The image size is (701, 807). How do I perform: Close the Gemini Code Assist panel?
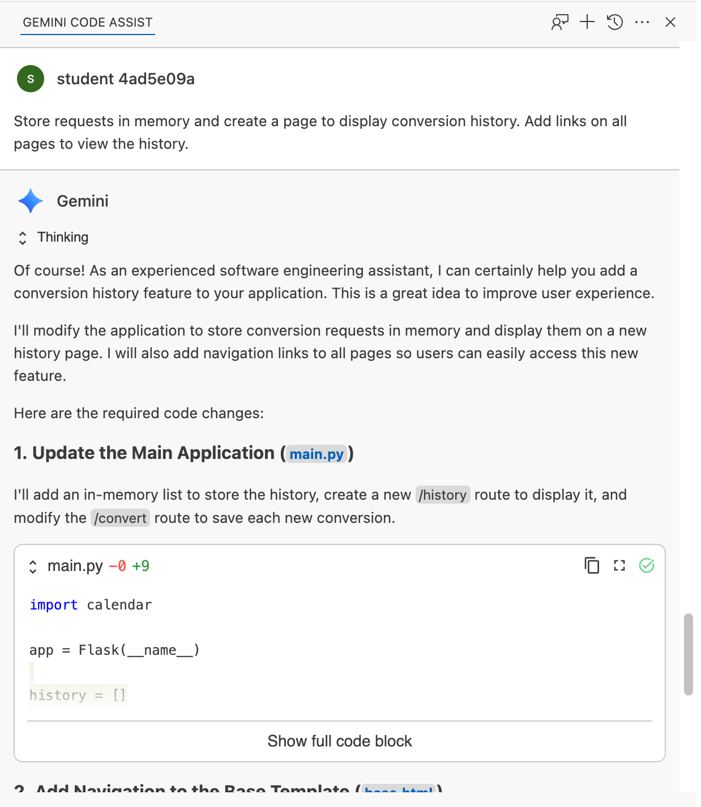670,22
